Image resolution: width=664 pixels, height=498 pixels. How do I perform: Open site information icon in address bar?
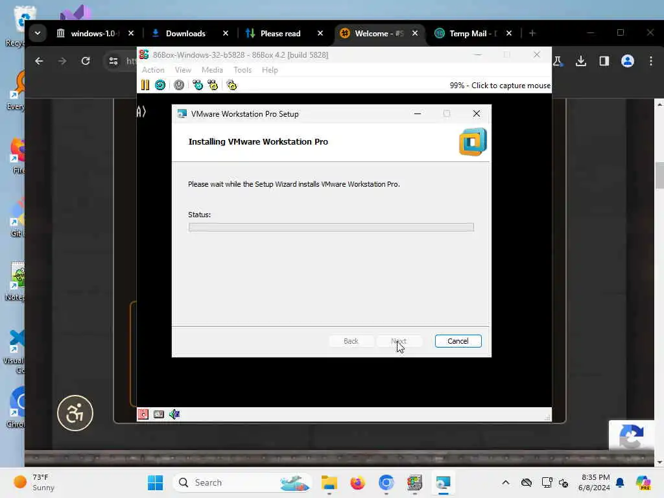(x=113, y=61)
